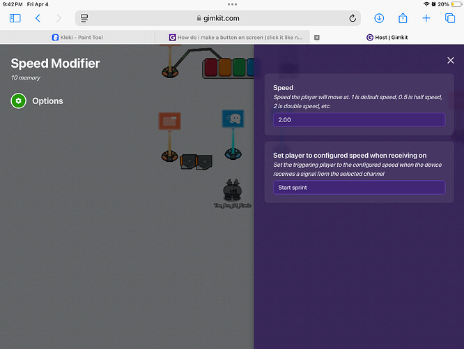The image size is (464, 349).
Task: Switch to the 'How do i make a button' tab
Action: 237,38
